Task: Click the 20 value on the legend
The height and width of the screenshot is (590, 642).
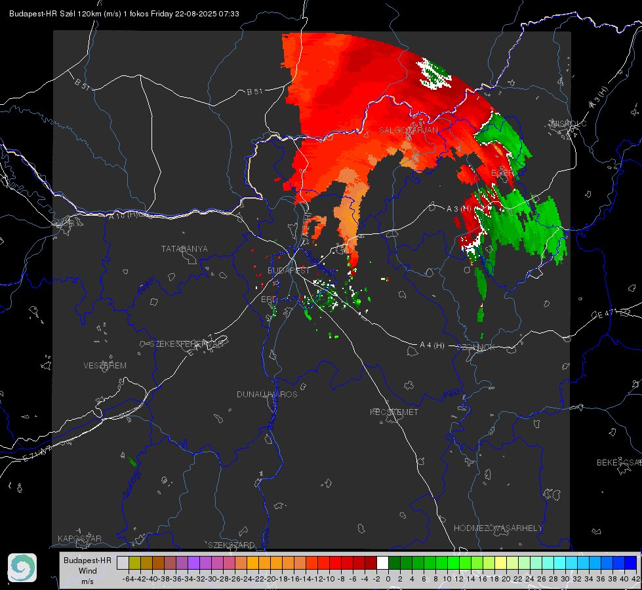Action: pos(506,579)
